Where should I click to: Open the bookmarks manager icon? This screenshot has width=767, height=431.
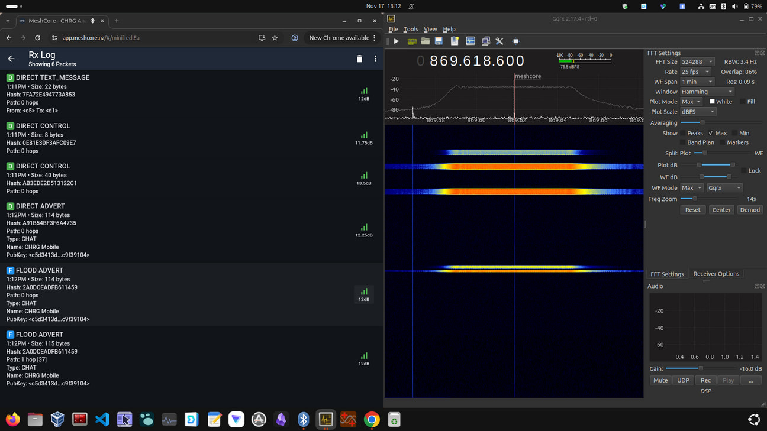pyautogui.click(x=455, y=41)
